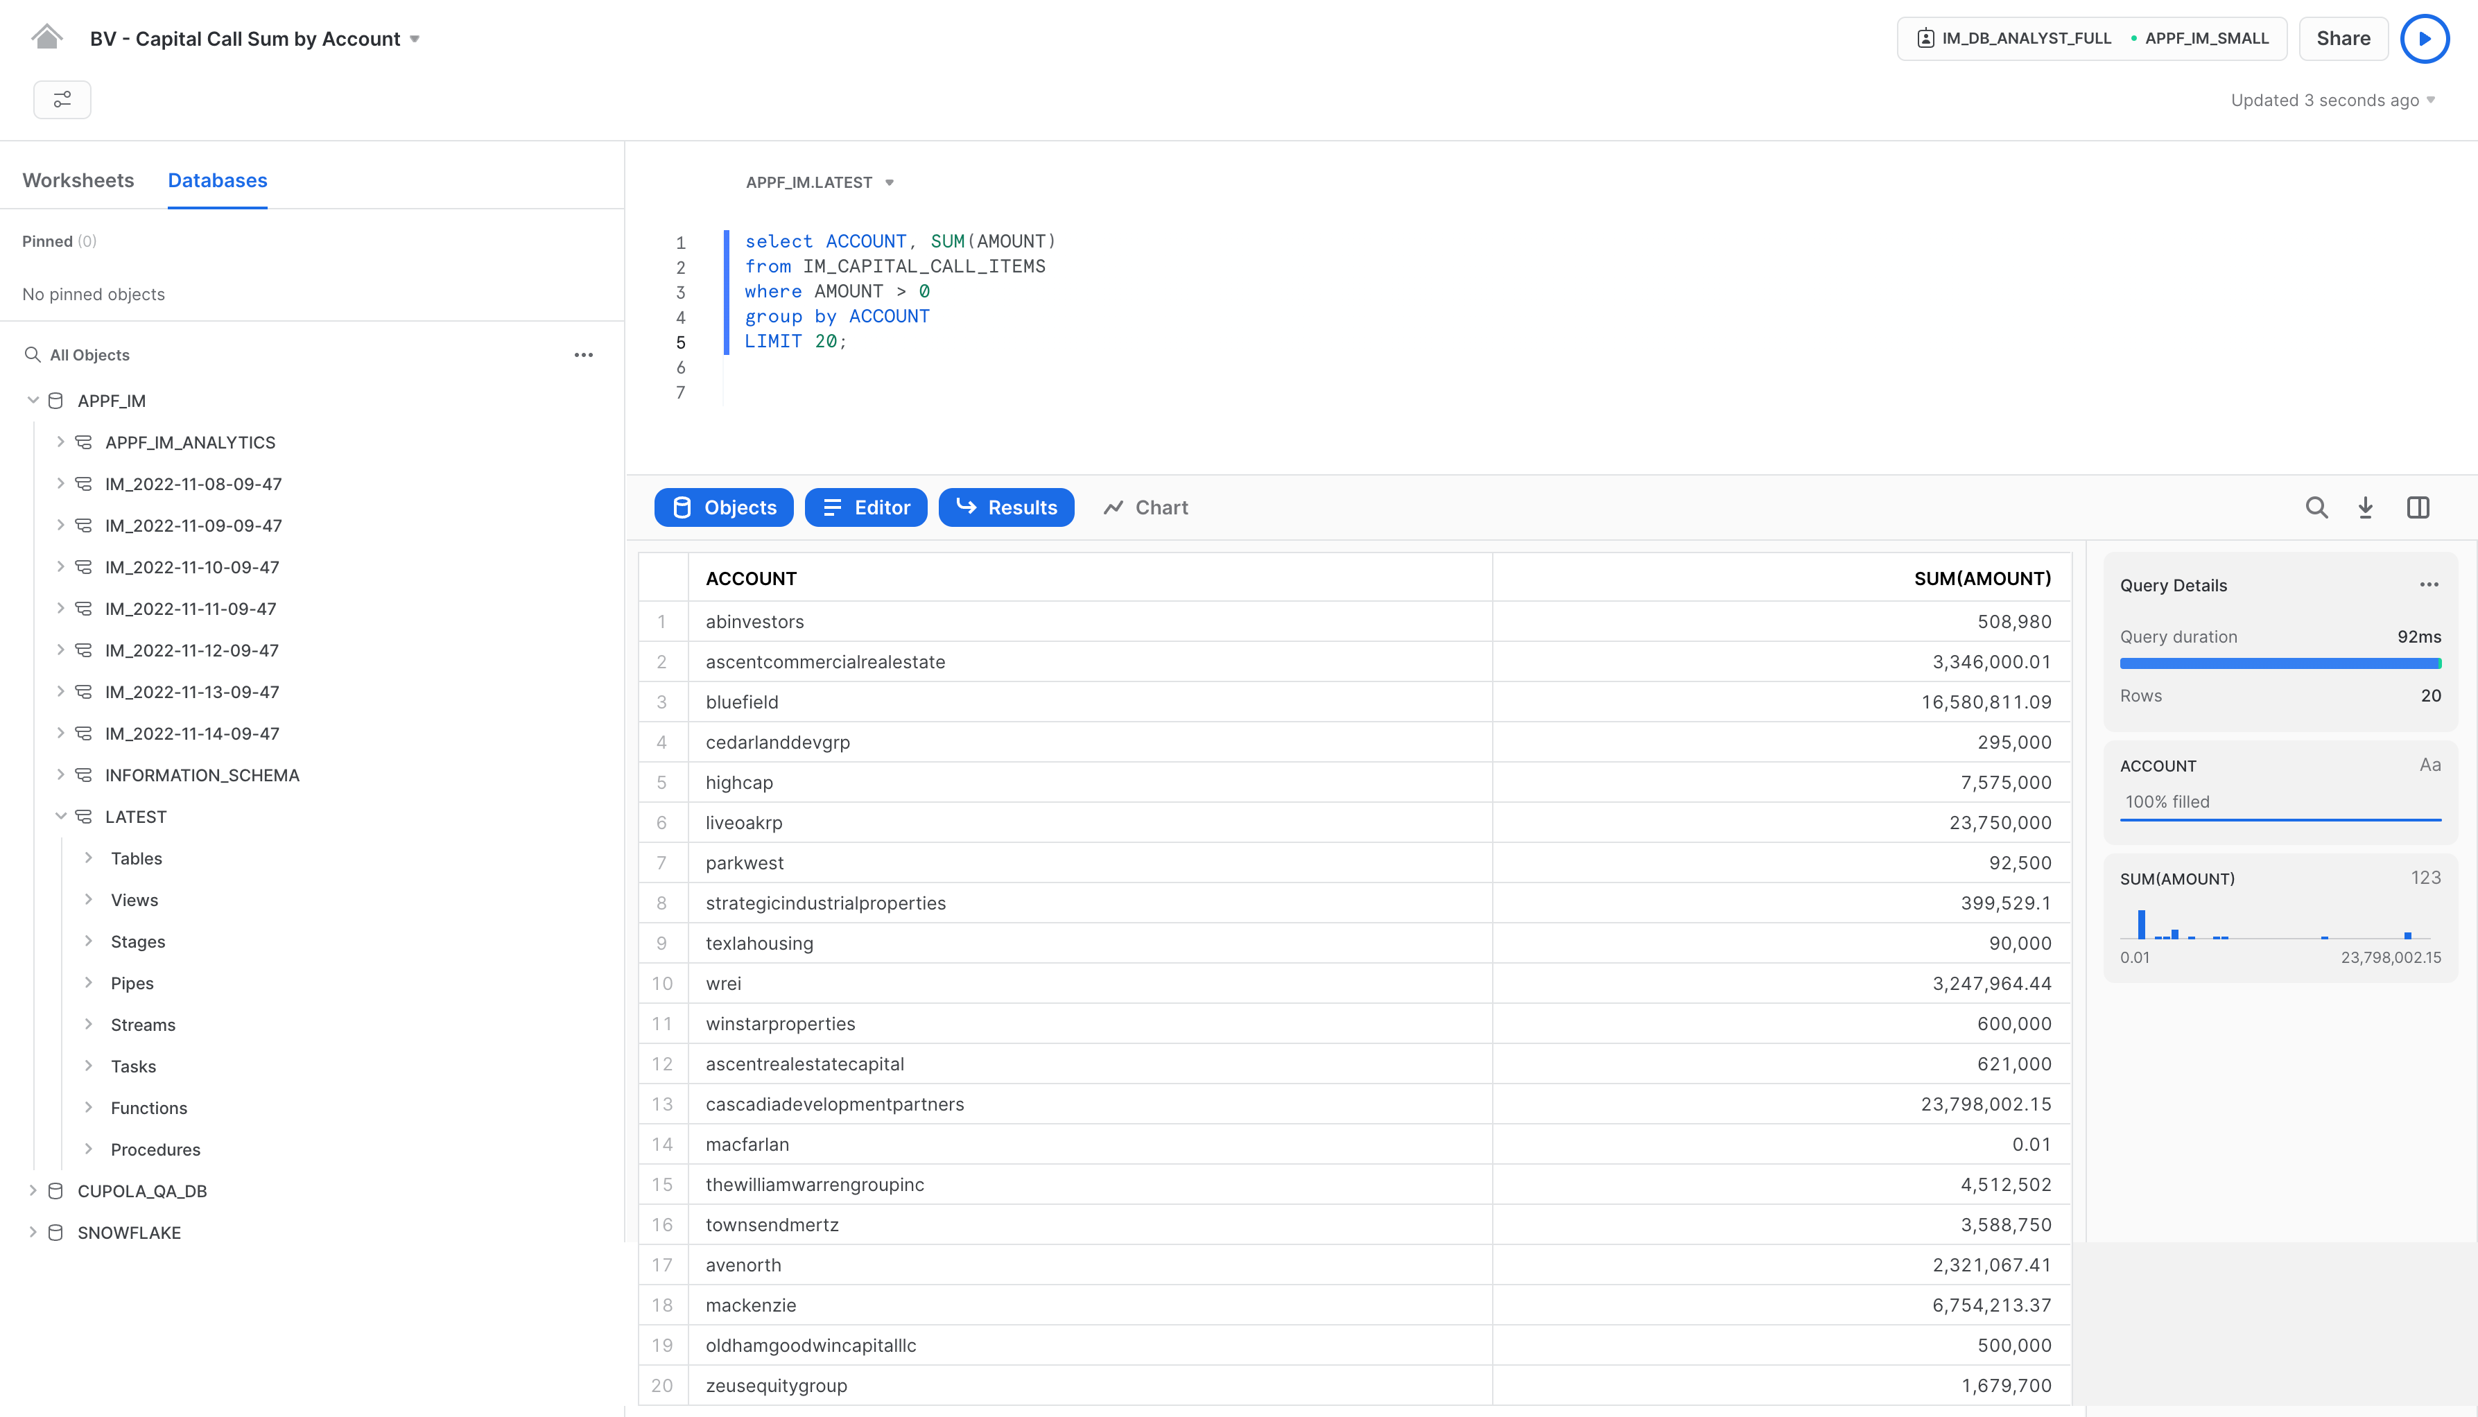Download the query results
The height and width of the screenshot is (1417, 2478).
pos(2365,507)
